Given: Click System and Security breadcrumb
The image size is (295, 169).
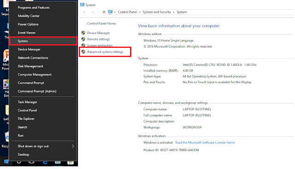Looking at the screenshot, I should click(157, 12).
